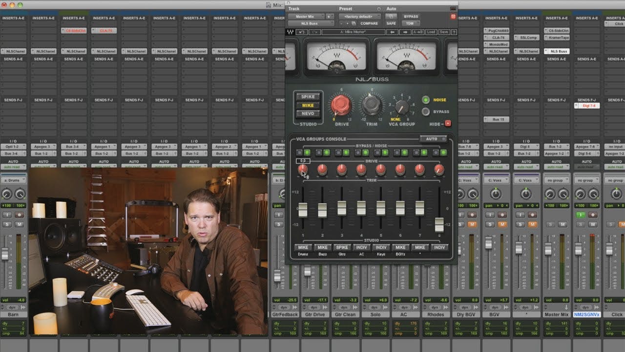Open the C: Voxs group dropdown on BGV
The image size is (625, 352).
point(496,180)
